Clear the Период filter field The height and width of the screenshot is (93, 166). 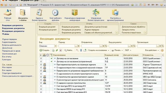(x=78, y=46)
